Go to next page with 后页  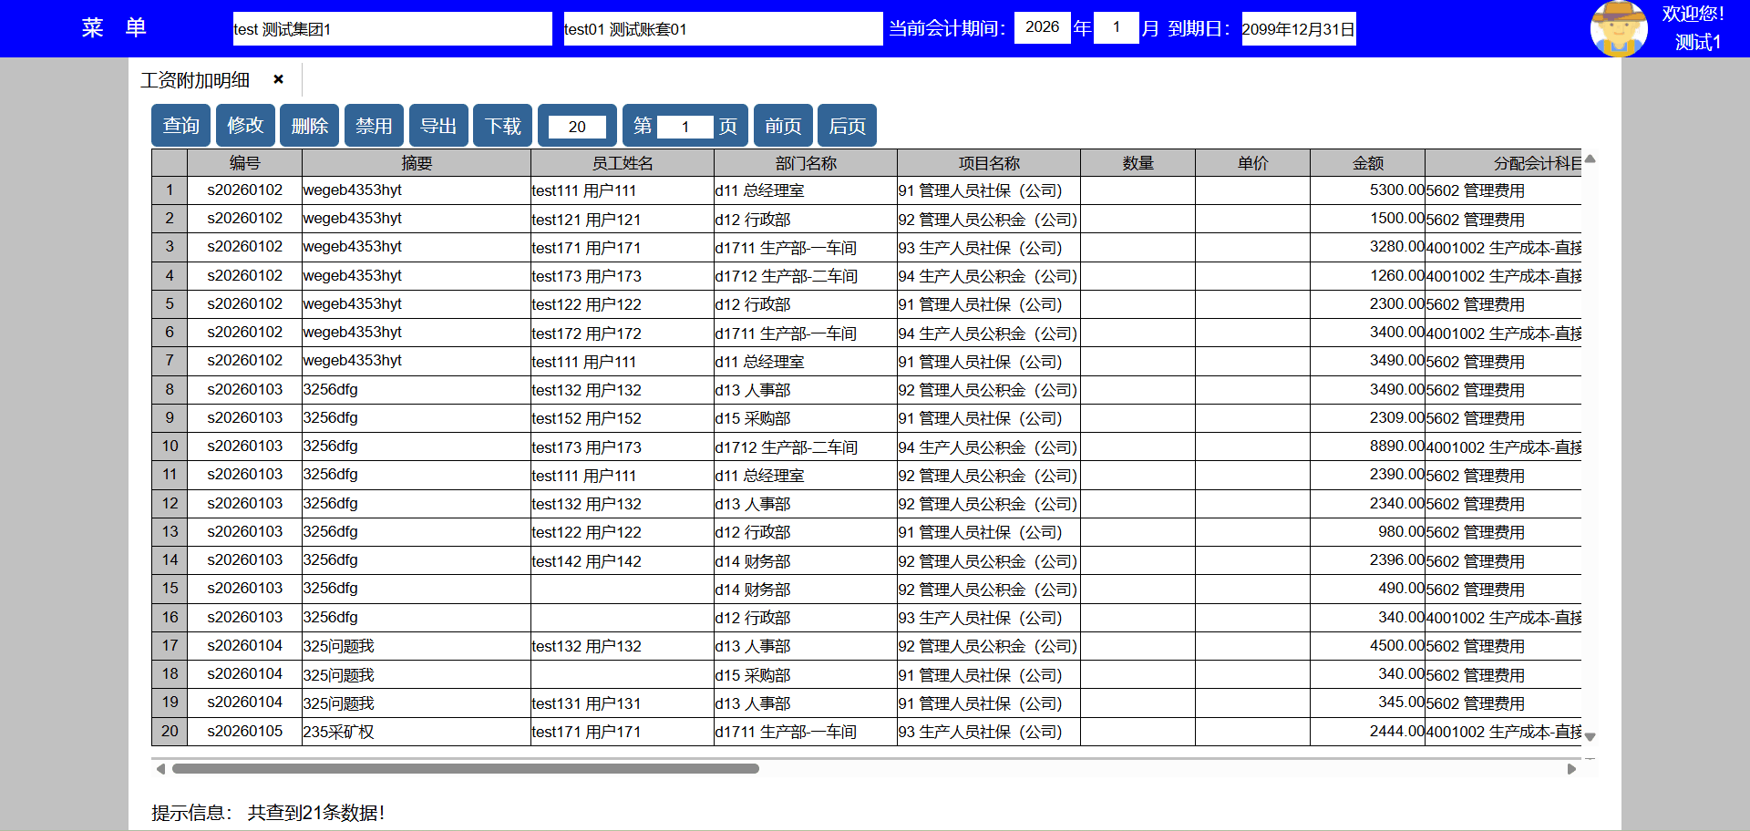pyautogui.click(x=847, y=126)
